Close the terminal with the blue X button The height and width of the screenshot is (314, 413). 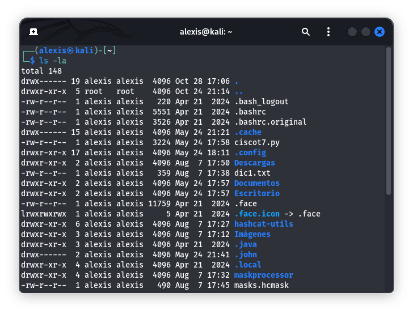click(x=380, y=32)
